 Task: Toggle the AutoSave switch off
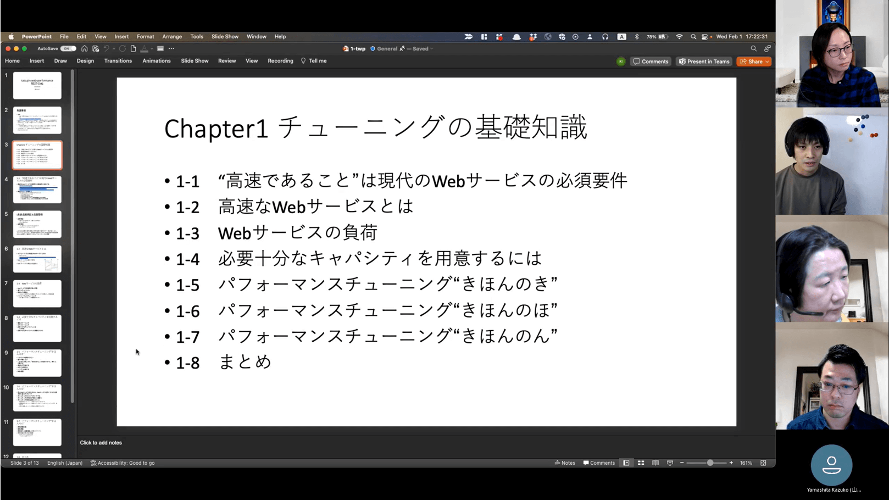[x=68, y=48]
